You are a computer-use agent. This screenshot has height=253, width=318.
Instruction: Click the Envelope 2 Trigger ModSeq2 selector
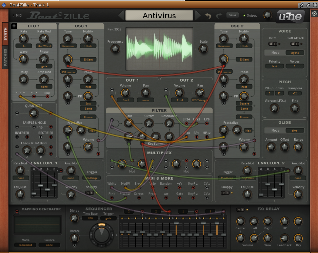tap(227, 178)
